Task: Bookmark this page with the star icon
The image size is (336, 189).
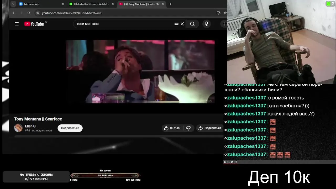Action: (225, 13)
